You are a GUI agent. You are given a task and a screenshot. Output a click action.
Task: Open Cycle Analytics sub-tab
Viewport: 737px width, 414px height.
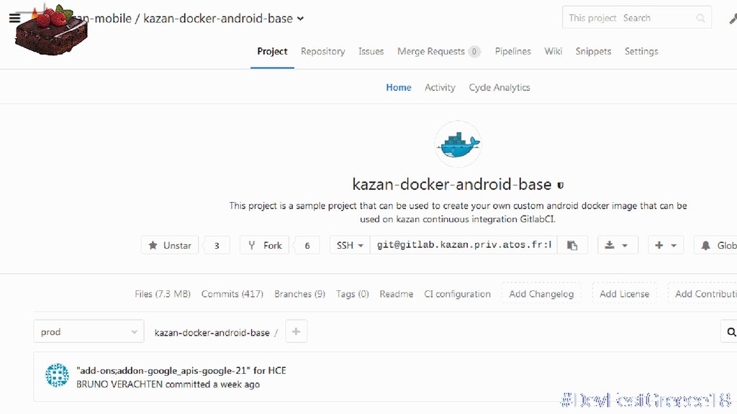499,87
